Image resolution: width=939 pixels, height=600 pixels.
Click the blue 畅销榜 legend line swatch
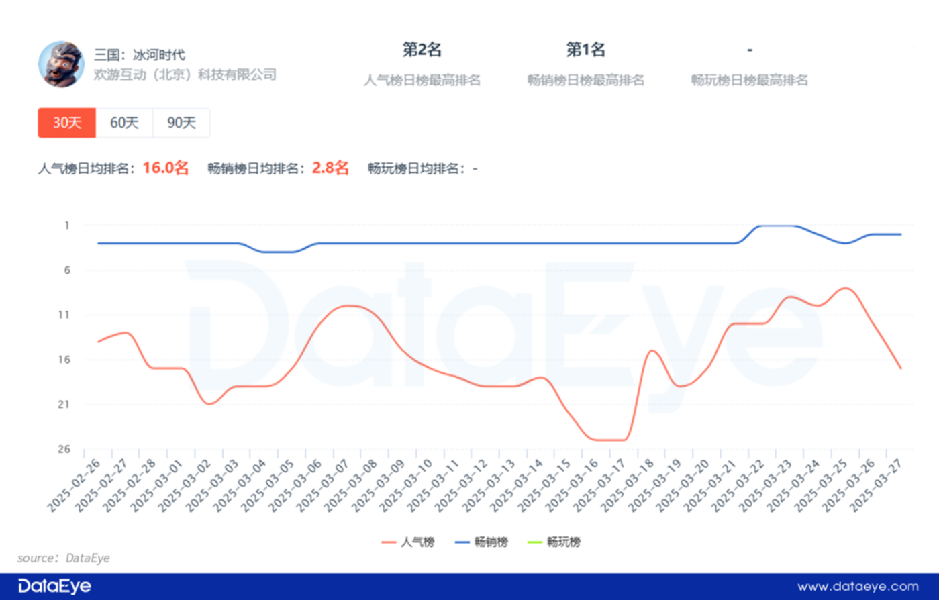click(462, 542)
